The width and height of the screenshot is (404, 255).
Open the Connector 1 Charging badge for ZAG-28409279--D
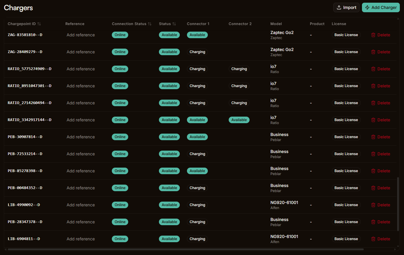click(x=197, y=52)
